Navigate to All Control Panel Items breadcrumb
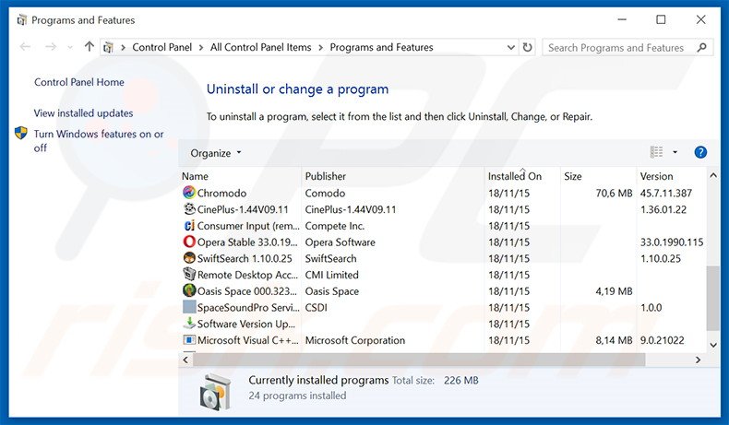Image resolution: width=729 pixels, height=425 pixels. (x=260, y=47)
